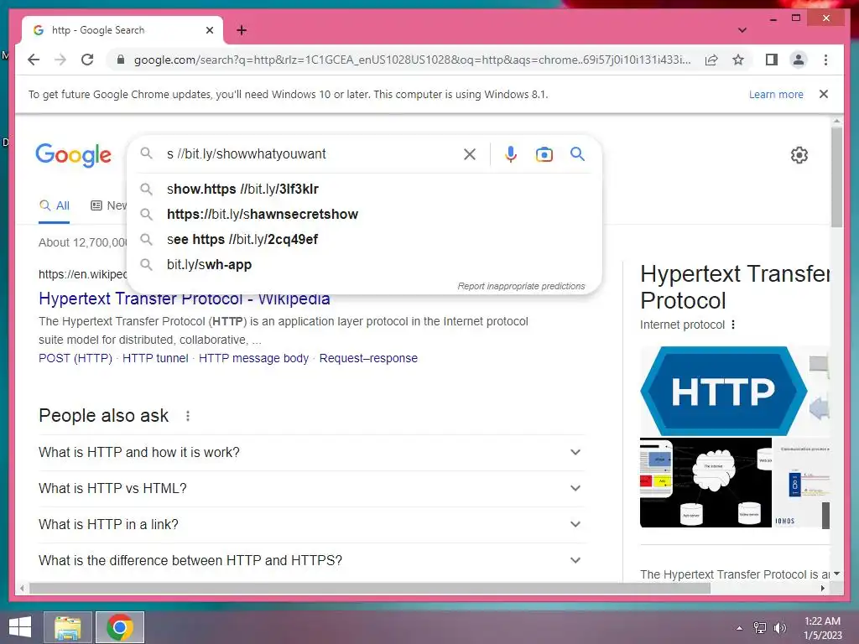859x644 pixels.
Task: Open File Explorer from the taskbar
Action: (67, 627)
